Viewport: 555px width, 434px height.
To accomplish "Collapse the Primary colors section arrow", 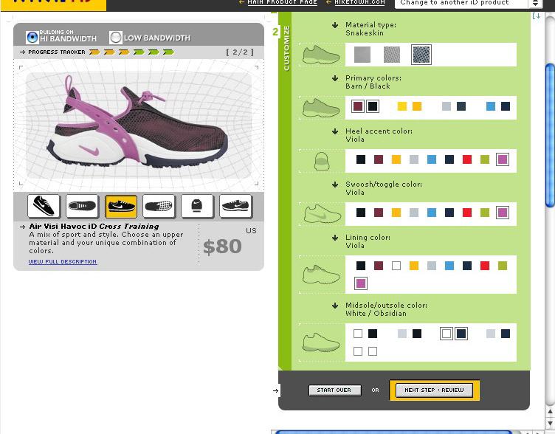I will (x=335, y=78).
